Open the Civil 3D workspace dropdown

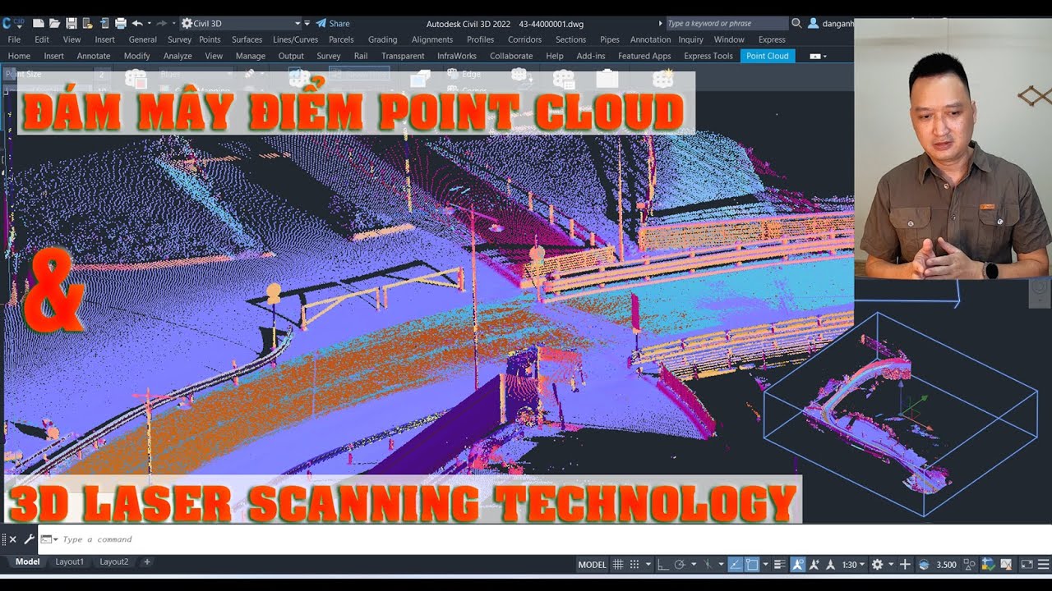pos(240,23)
